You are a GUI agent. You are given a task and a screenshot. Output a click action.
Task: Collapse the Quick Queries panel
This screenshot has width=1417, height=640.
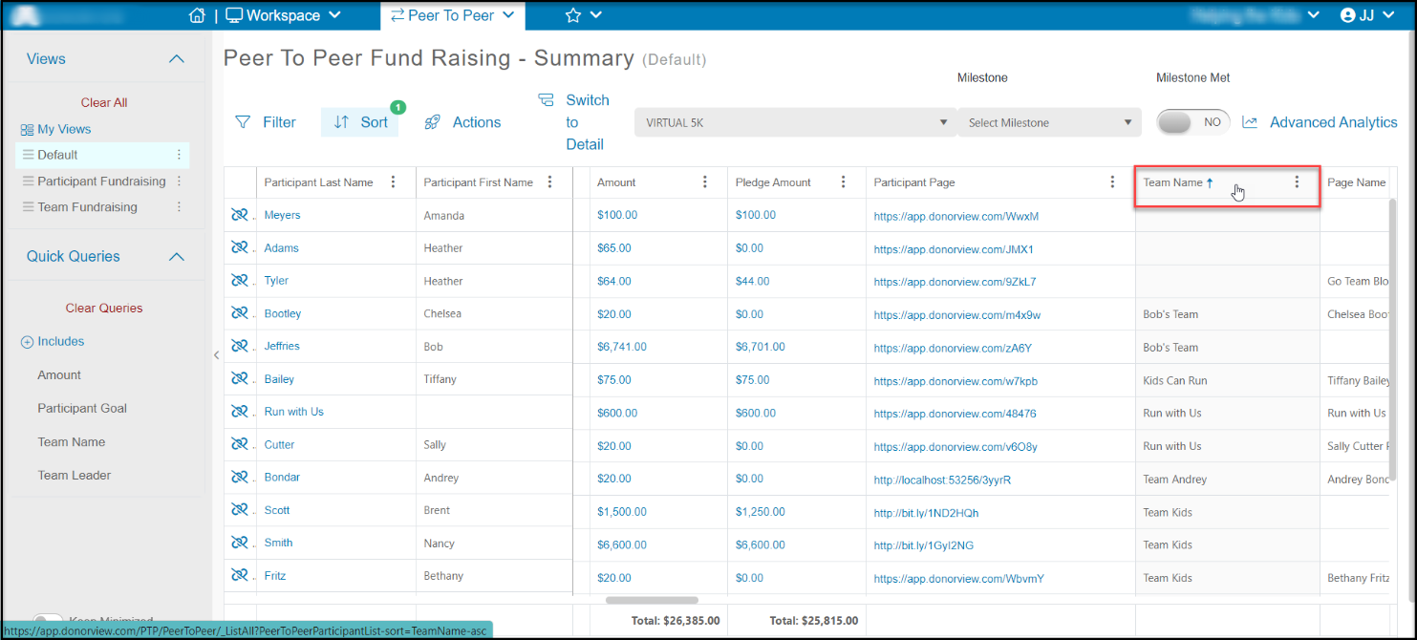[x=176, y=256]
